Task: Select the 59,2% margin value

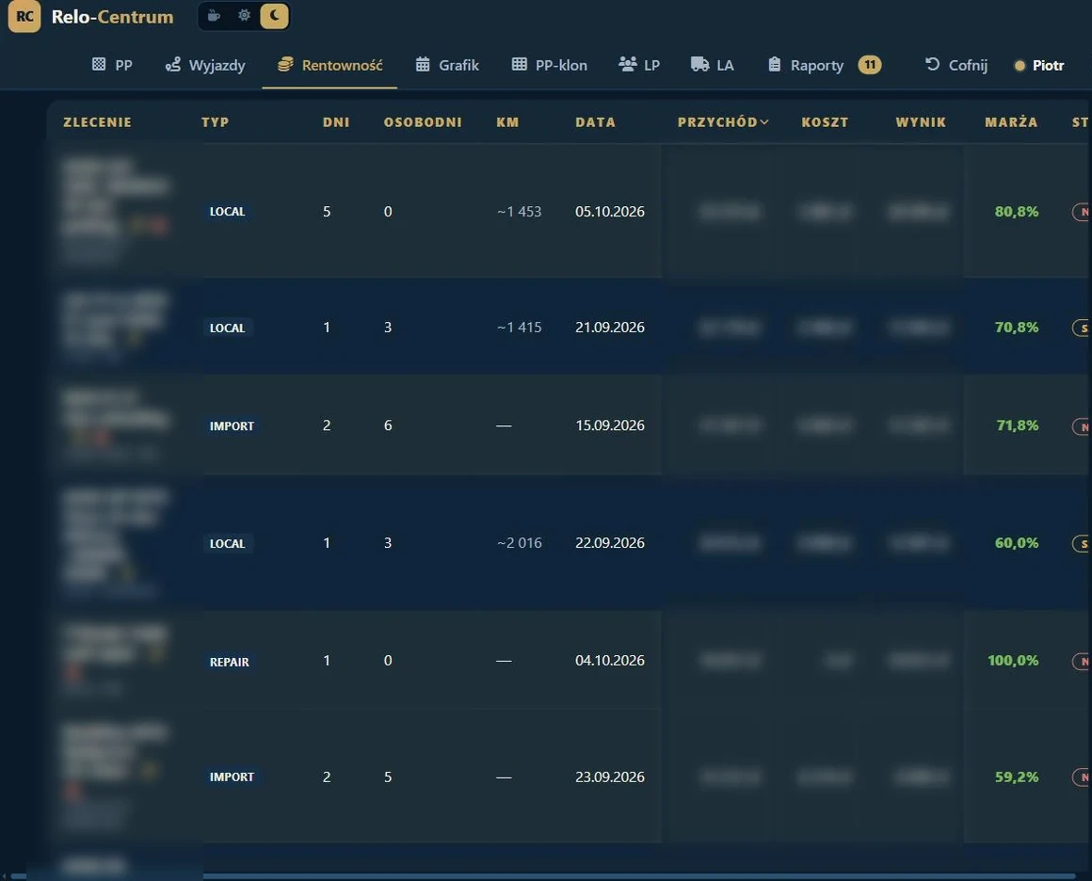Action: 1016,777
